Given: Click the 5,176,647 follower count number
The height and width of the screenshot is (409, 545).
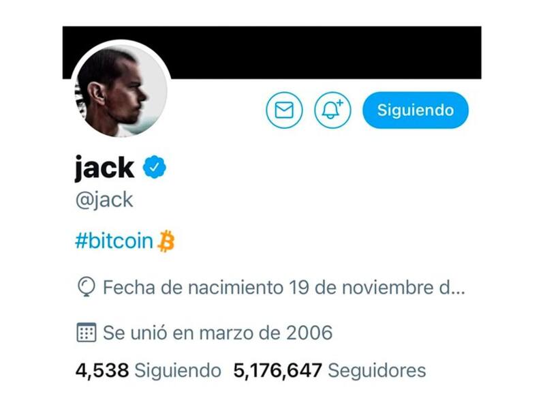Looking at the screenshot, I should [277, 370].
